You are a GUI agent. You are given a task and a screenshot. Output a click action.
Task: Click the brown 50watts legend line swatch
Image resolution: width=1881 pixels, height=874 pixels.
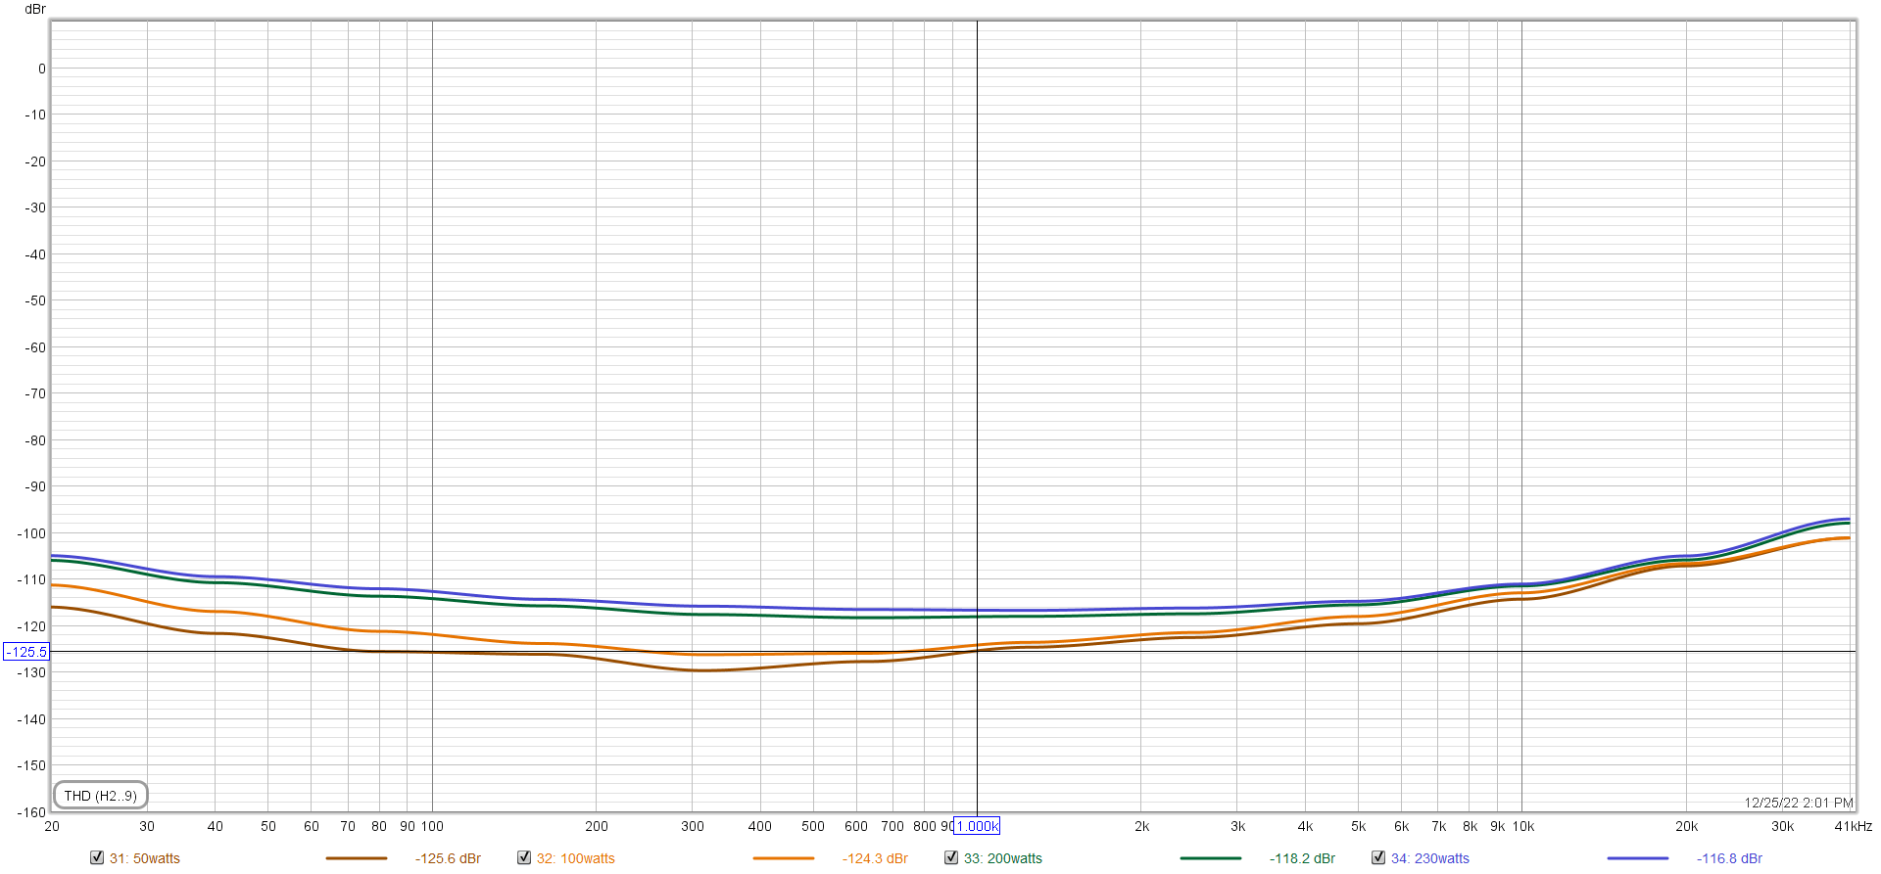[x=357, y=858]
